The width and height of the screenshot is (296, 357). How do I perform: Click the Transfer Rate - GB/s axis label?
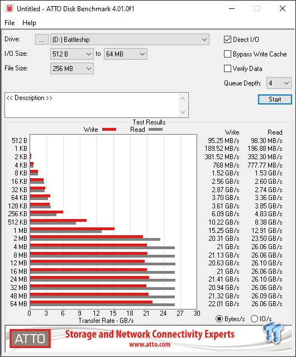pos(106,321)
